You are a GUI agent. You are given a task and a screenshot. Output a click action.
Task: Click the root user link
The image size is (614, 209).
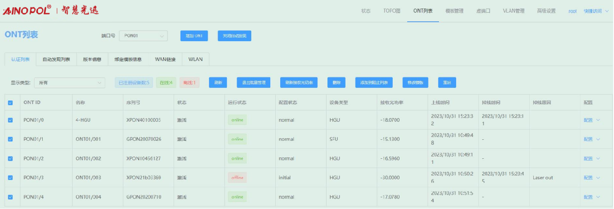572,11
